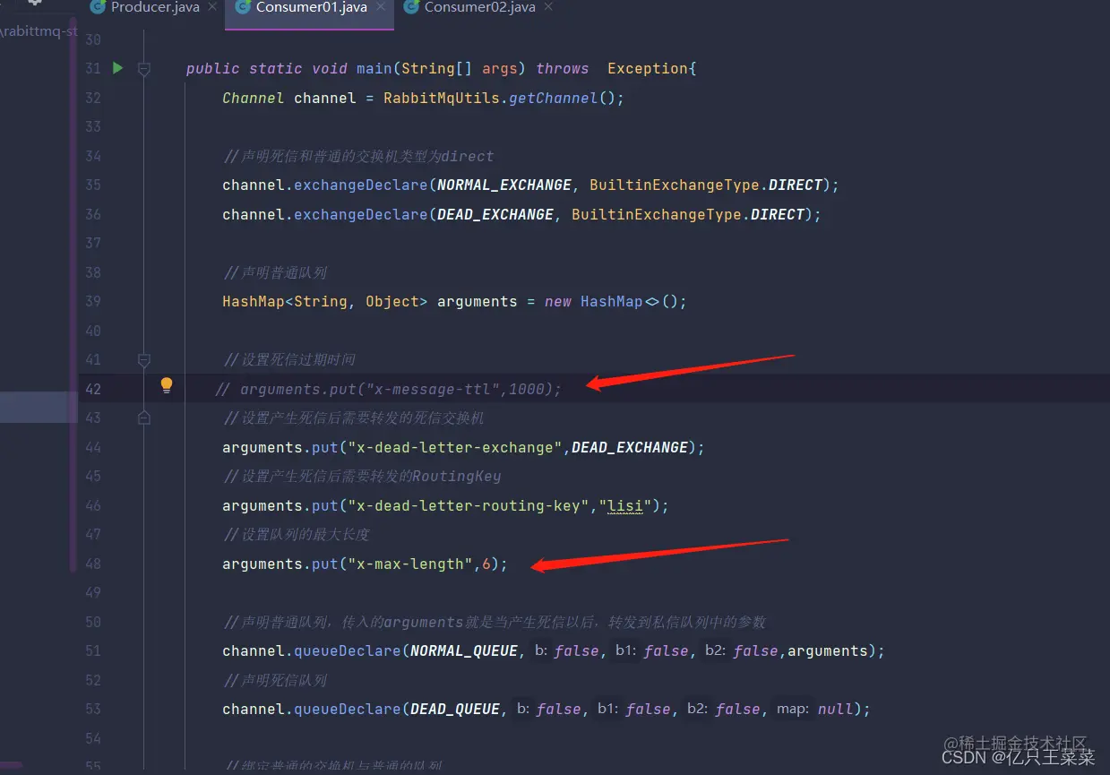The height and width of the screenshot is (775, 1110).
Task: Click the "x-dead-letter-routing-key" string
Action: [x=469, y=505]
